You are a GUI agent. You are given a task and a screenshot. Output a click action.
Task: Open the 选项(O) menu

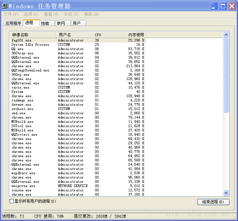(31, 14)
